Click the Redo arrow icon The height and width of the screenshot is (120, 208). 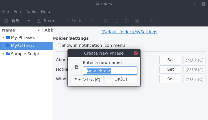pyautogui.click(x=92, y=21)
